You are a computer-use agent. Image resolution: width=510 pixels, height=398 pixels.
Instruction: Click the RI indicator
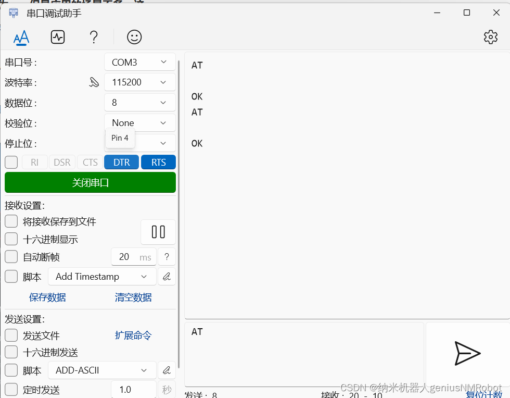click(35, 162)
